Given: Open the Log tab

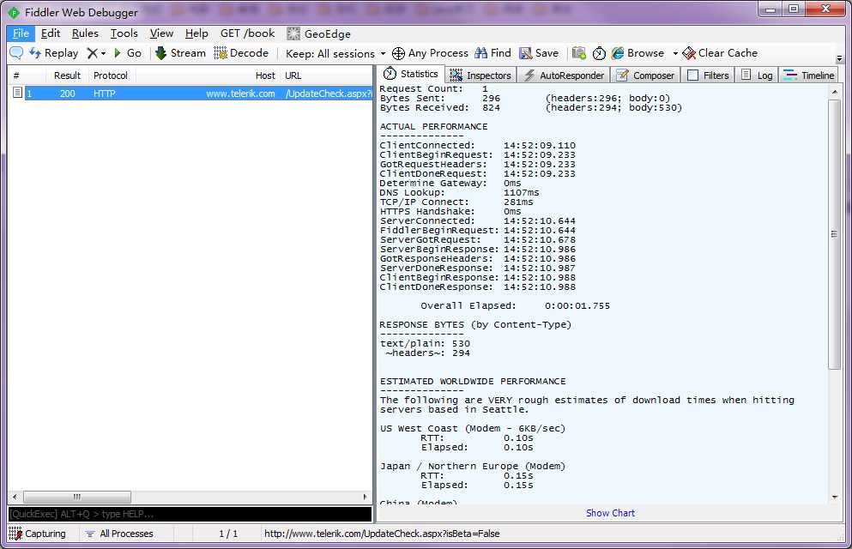Looking at the screenshot, I should tap(757, 75).
